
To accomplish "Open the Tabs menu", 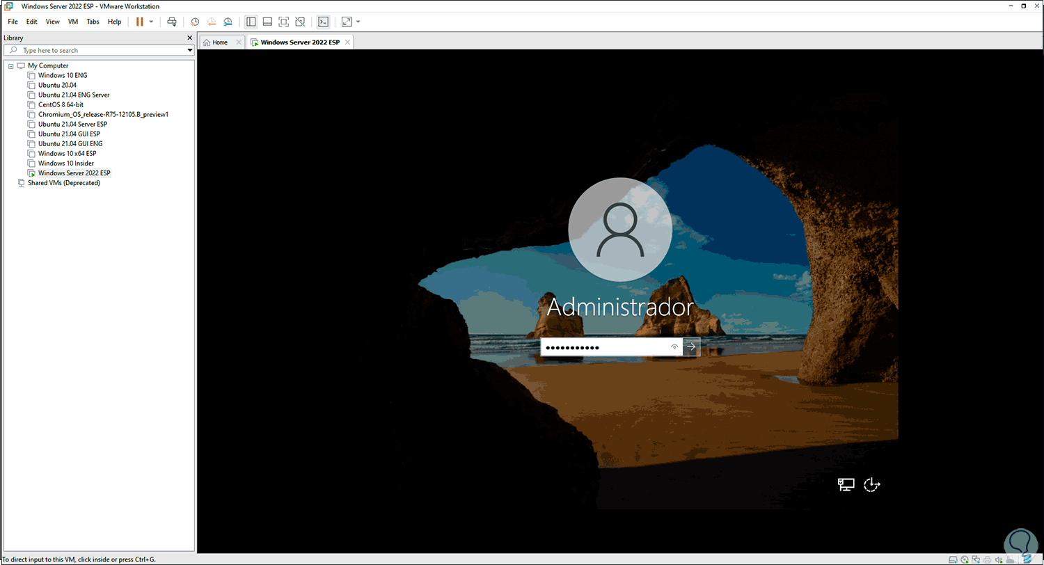I will coord(93,22).
